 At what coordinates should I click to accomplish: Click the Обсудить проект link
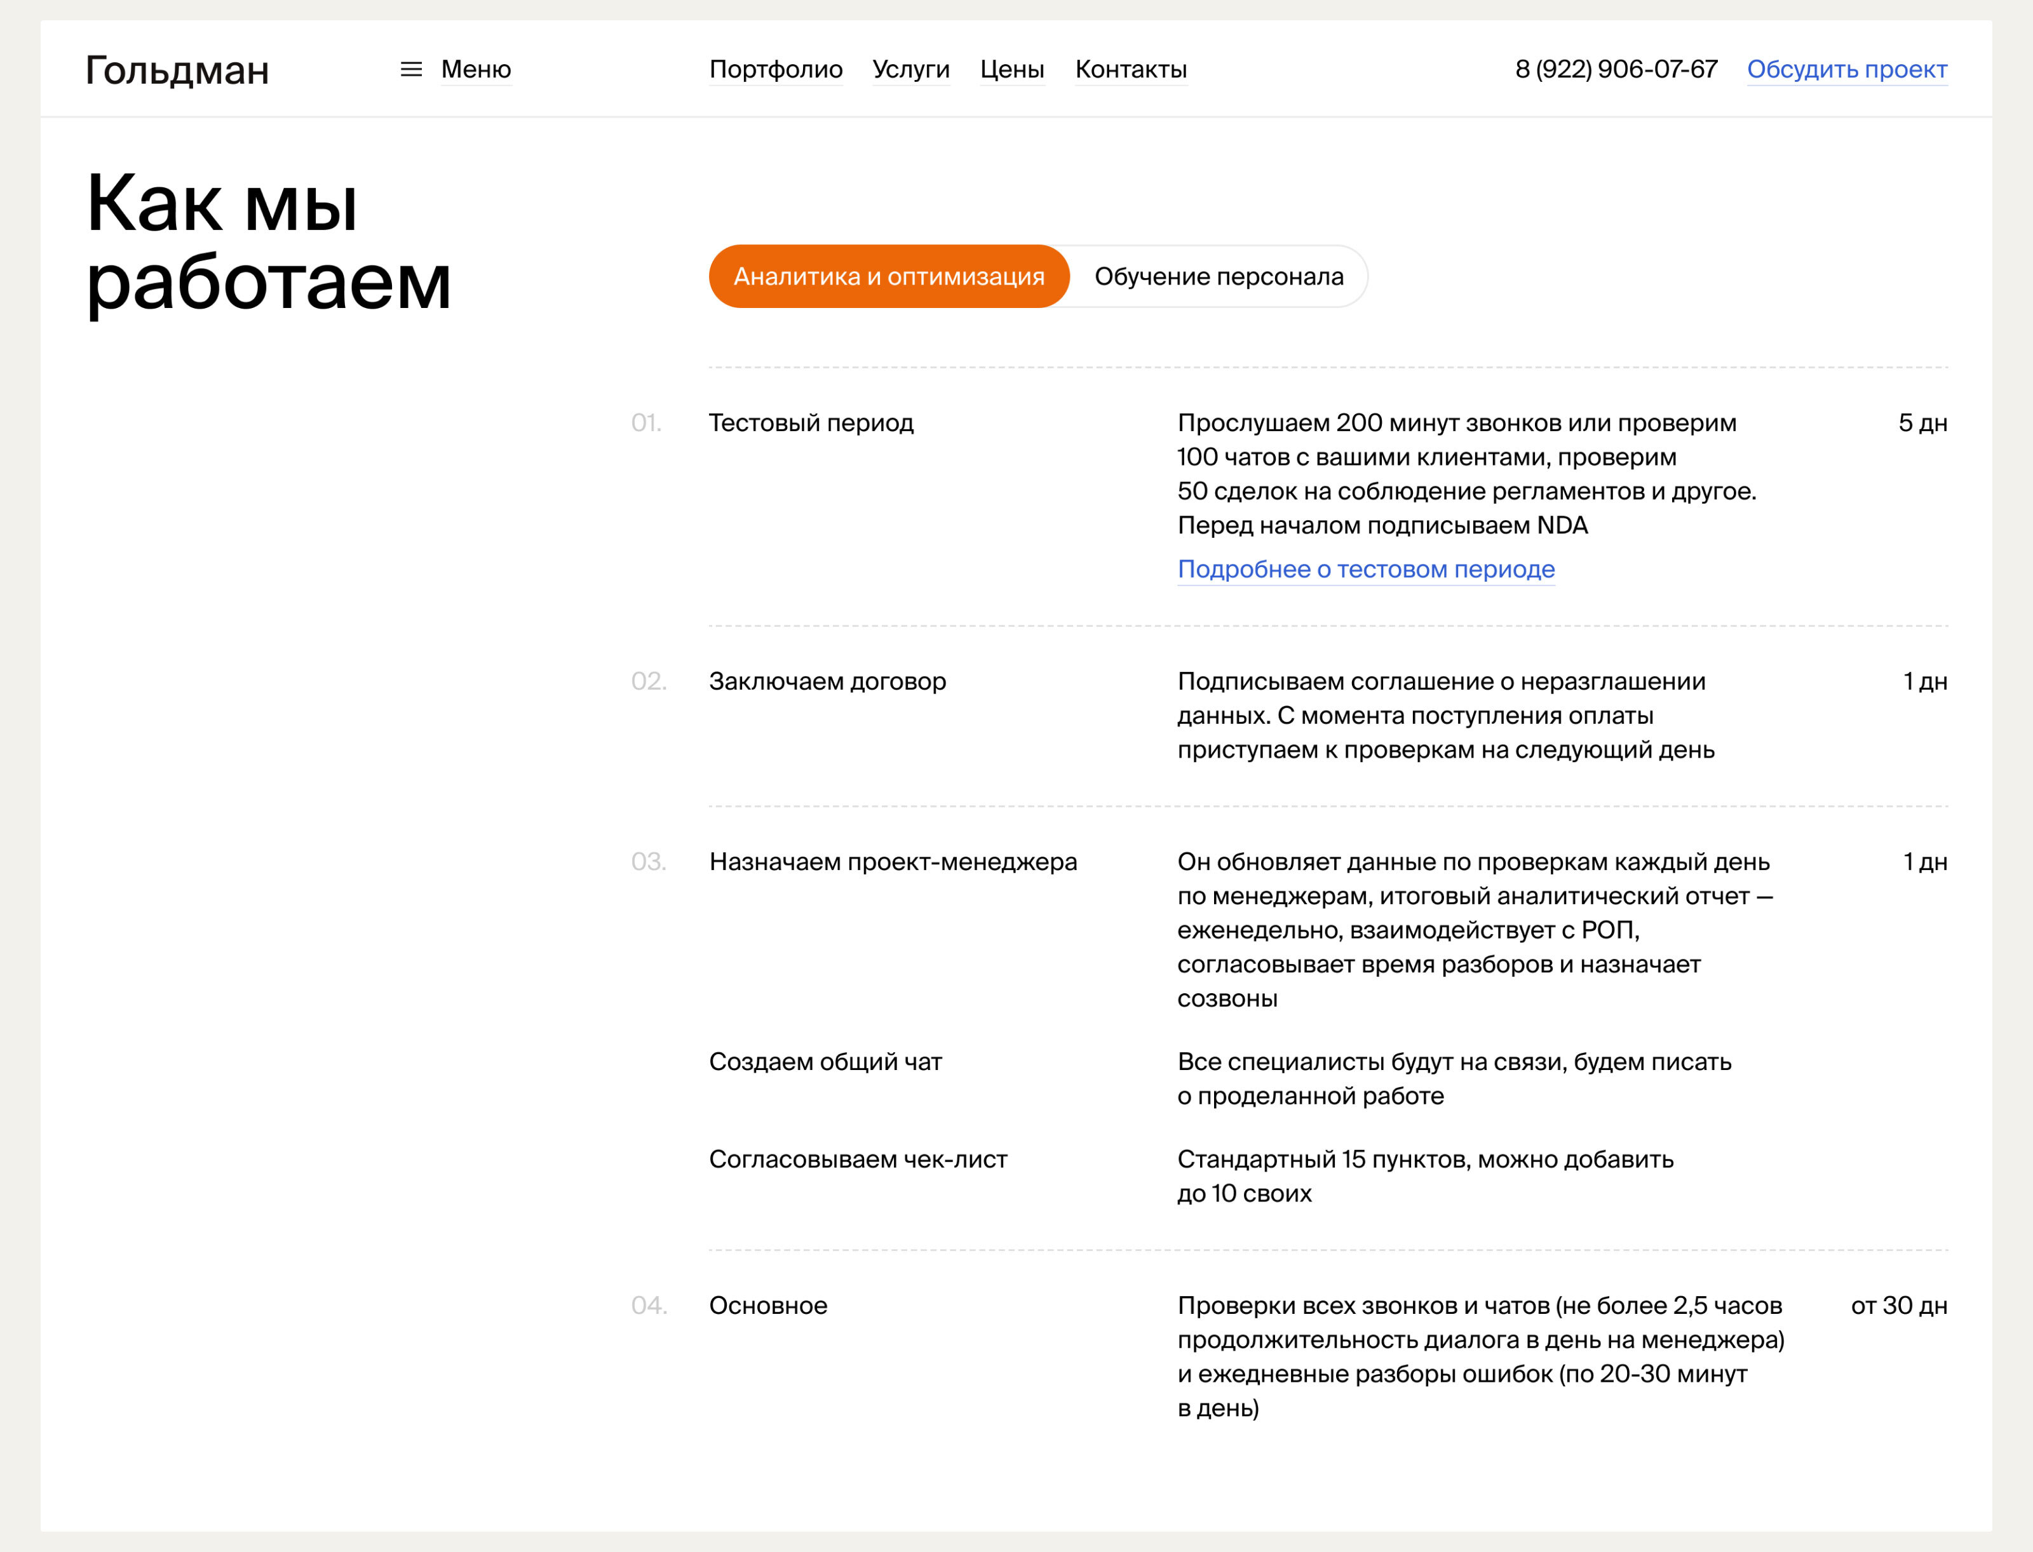pyautogui.click(x=1846, y=69)
